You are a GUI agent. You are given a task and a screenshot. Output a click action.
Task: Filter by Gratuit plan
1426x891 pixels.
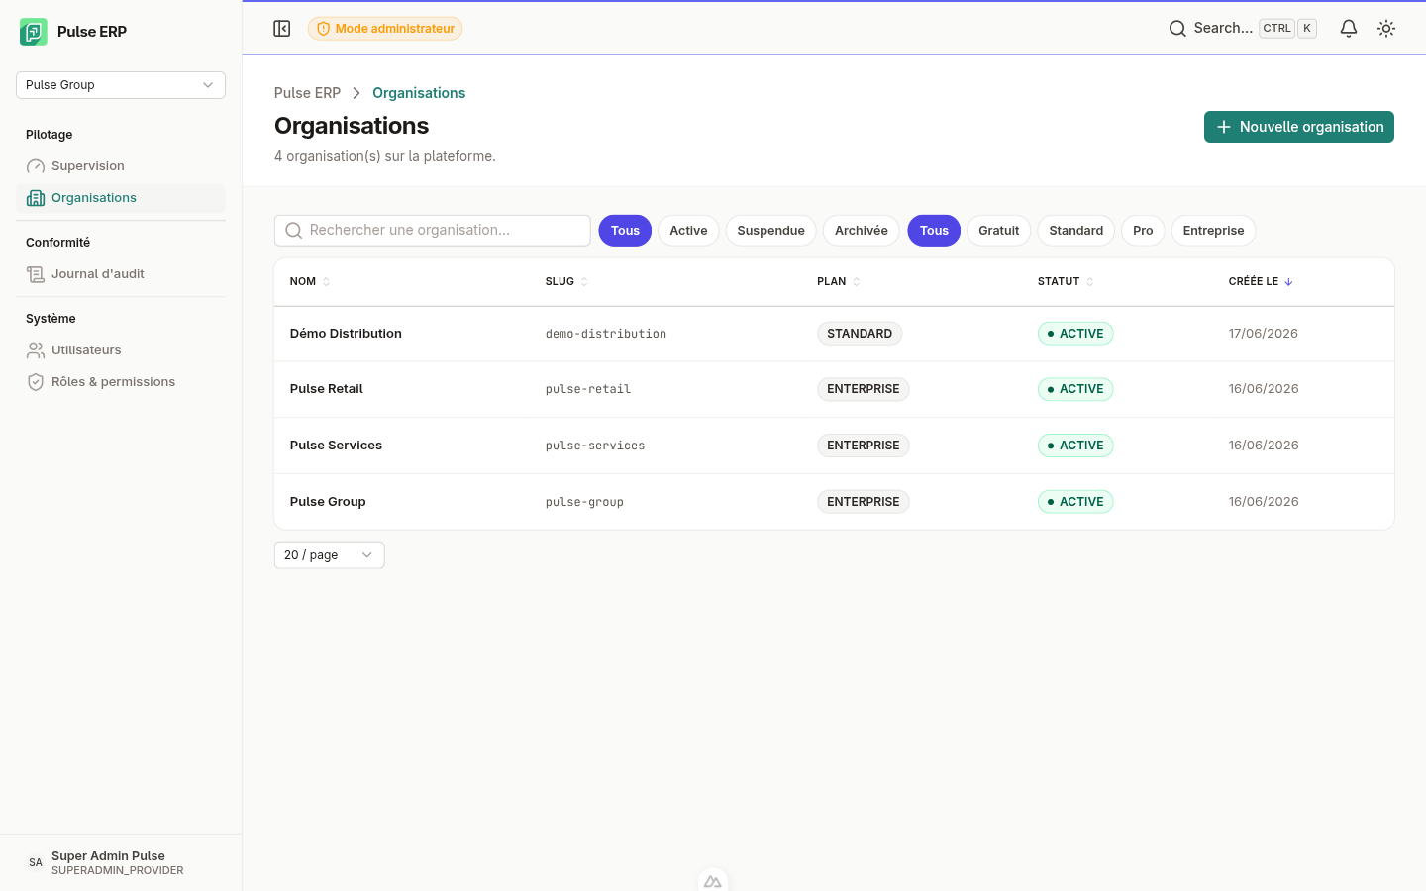tap(998, 231)
